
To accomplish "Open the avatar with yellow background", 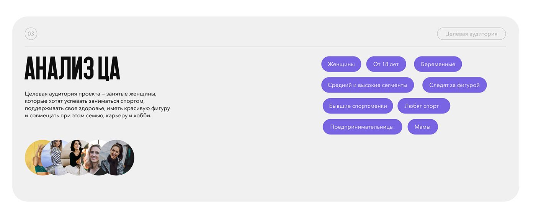I will [x=33, y=157].
